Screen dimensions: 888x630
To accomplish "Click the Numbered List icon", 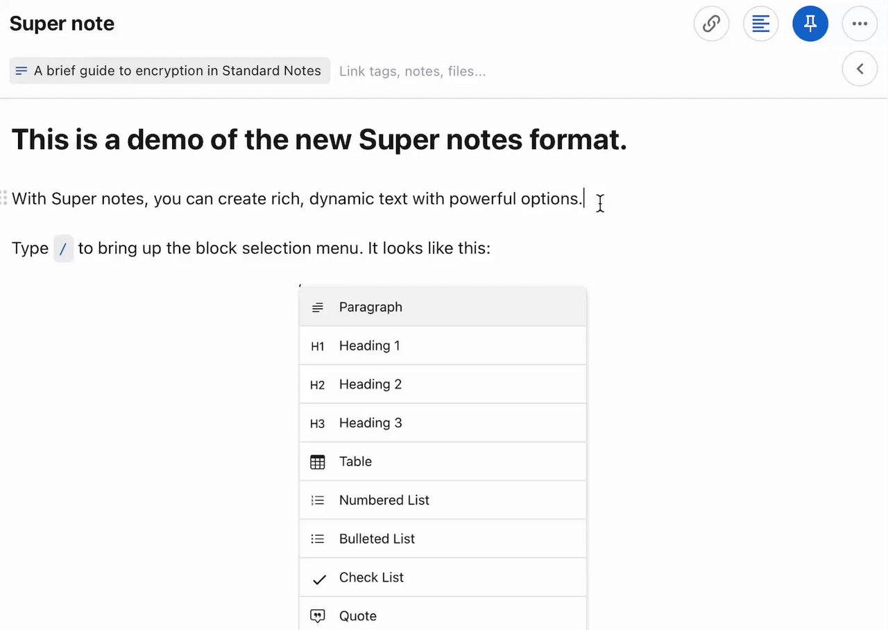I will (x=317, y=500).
